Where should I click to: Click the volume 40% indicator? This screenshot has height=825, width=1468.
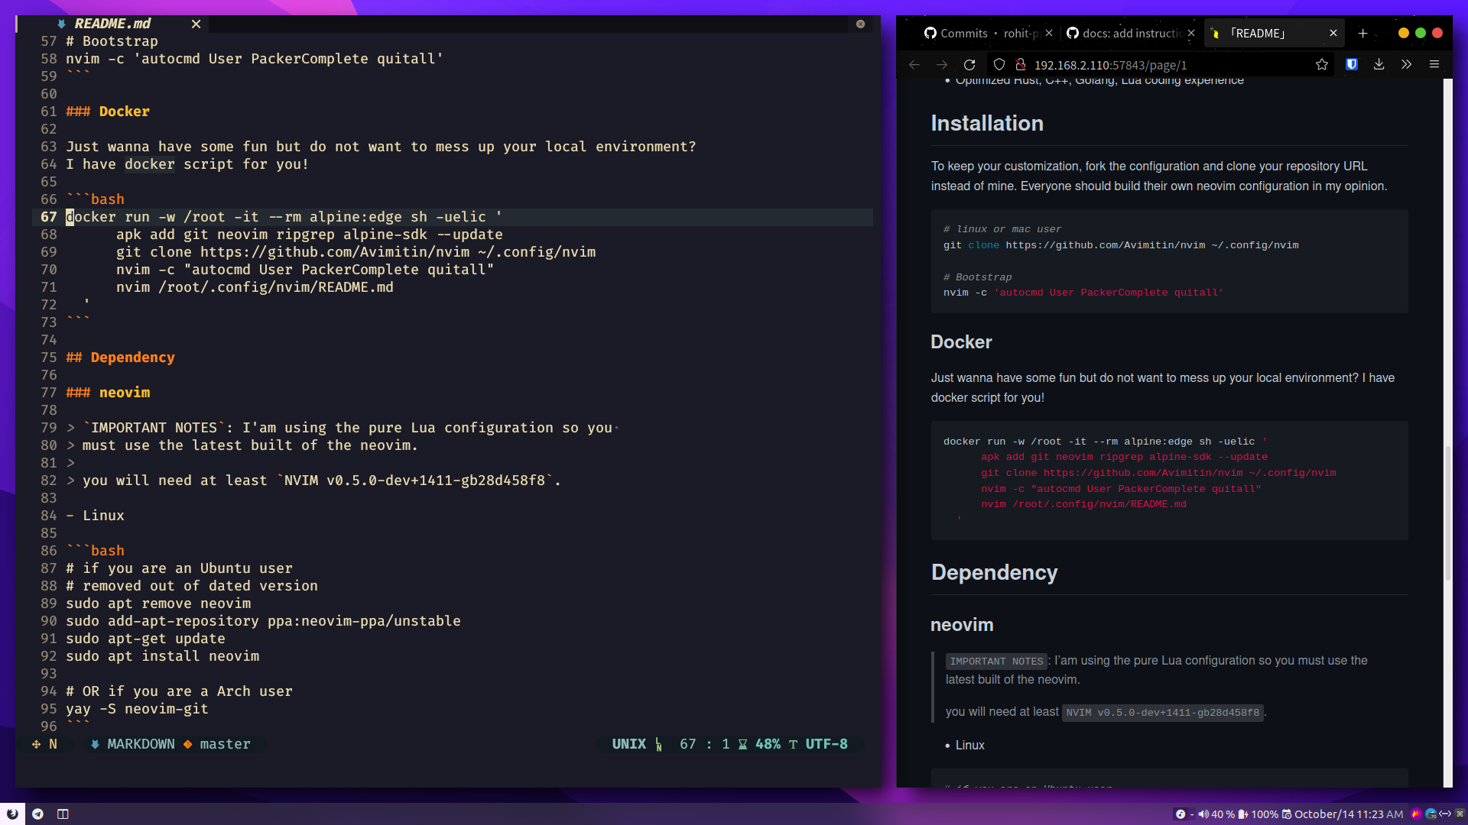pos(1216,814)
